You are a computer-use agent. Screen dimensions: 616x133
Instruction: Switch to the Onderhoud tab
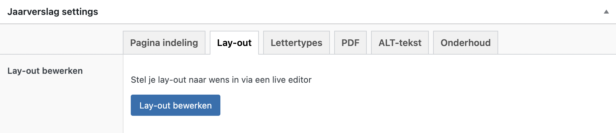466,43
